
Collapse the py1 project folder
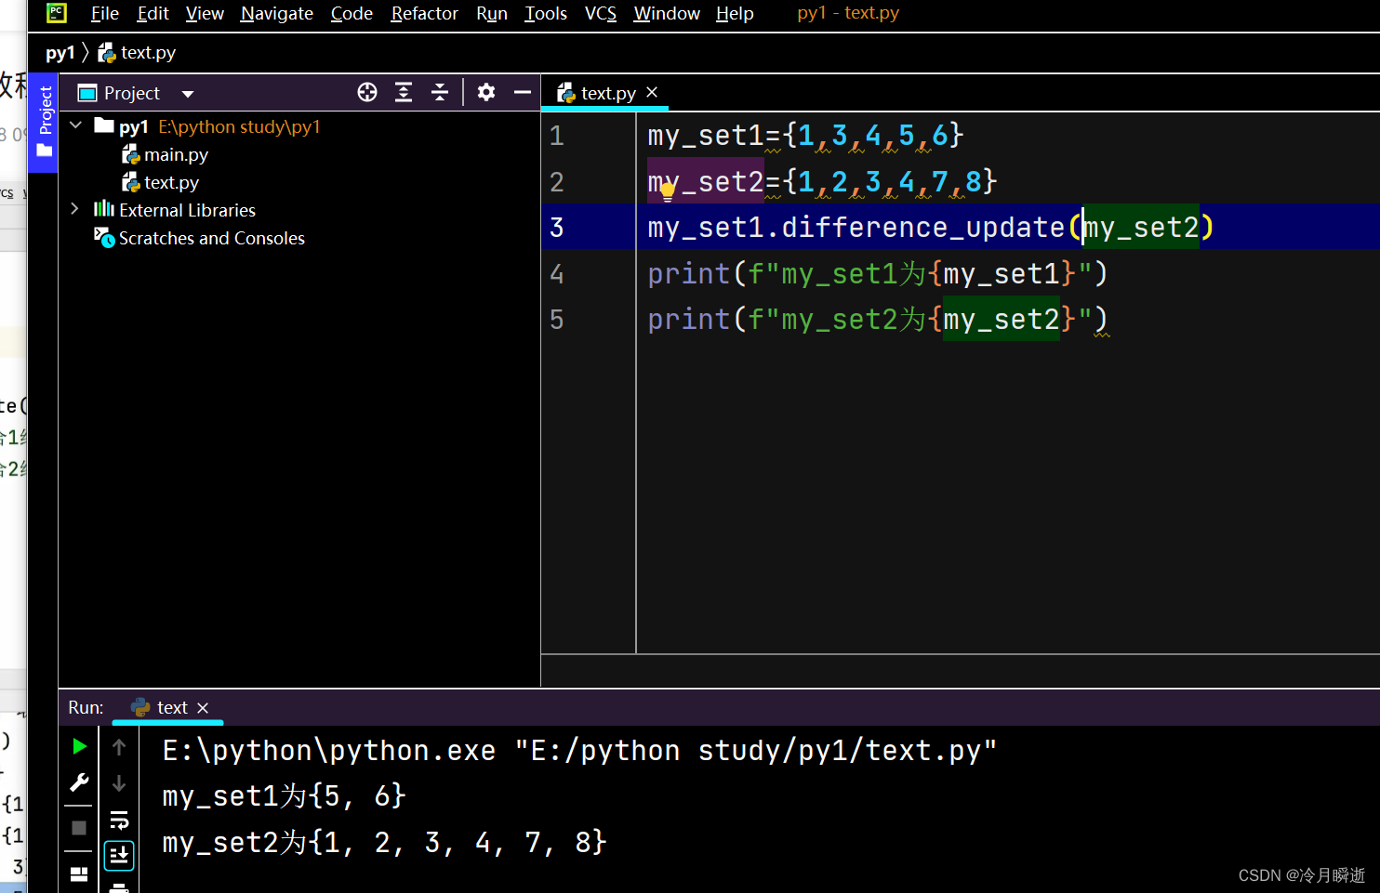[75, 125]
